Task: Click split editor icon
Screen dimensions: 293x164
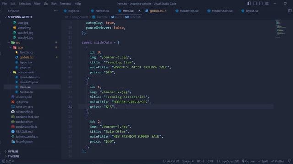Action: 290,11
